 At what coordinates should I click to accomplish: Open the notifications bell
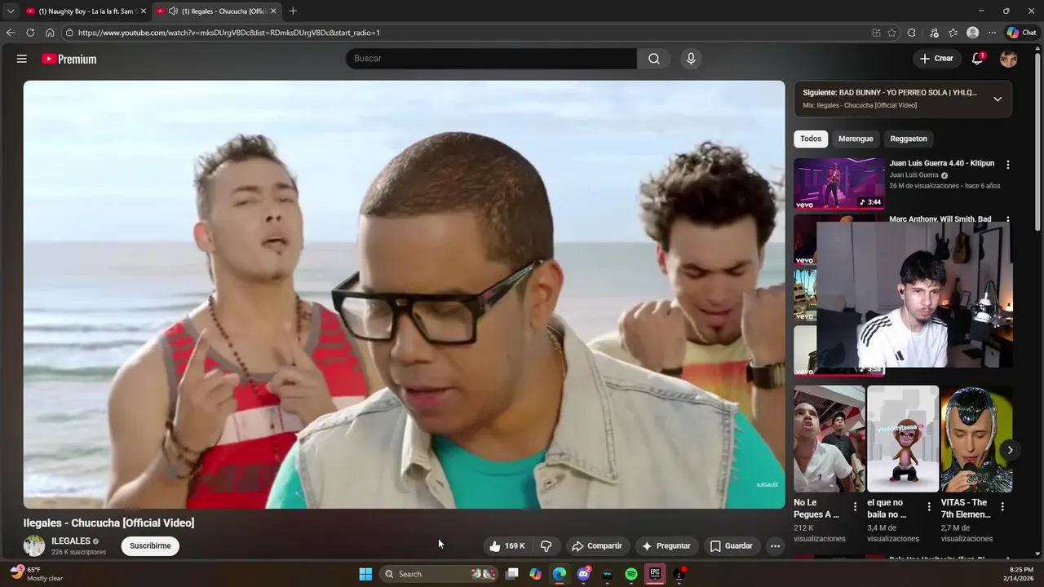click(x=977, y=59)
